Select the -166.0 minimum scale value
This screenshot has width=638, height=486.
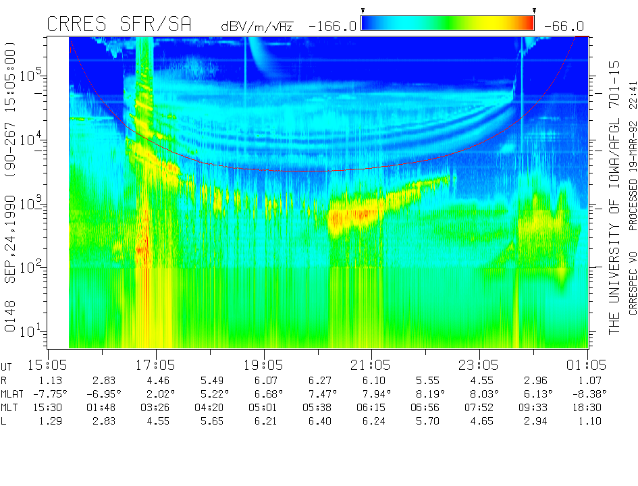332,26
